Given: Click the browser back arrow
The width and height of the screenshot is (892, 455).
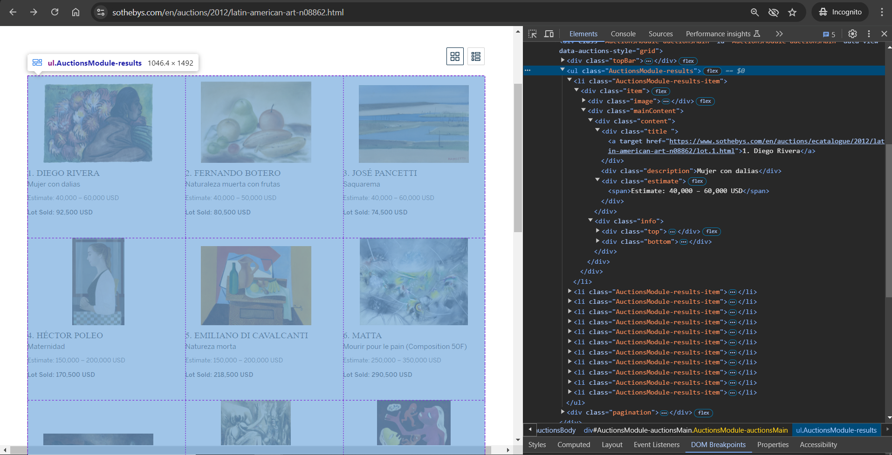Looking at the screenshot, I should [13, 12].
